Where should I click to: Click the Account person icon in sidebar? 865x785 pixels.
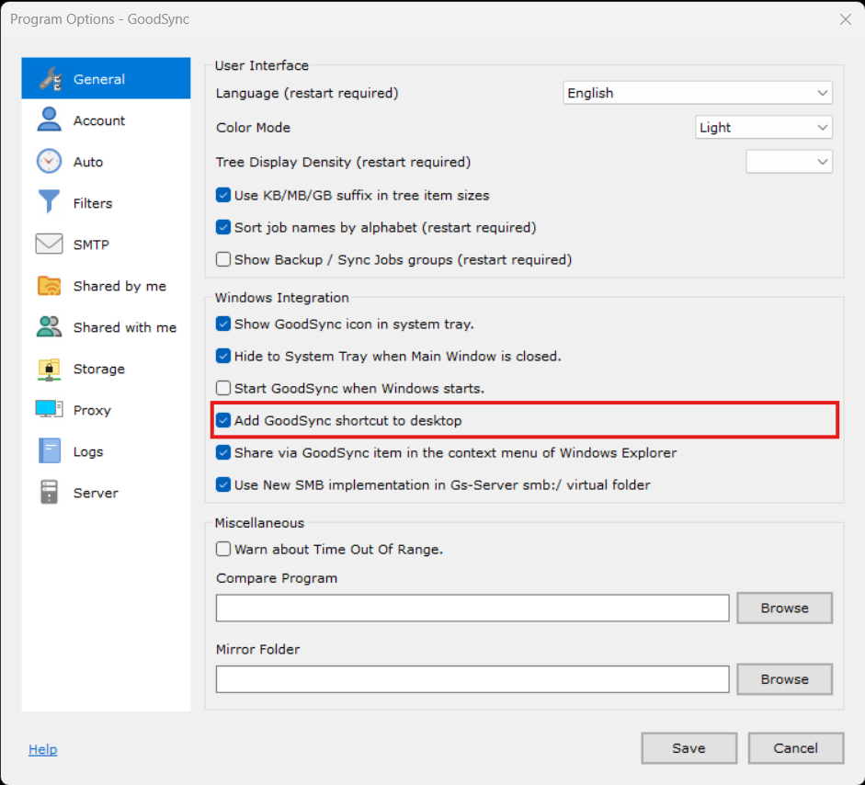[x=49, y=120]
